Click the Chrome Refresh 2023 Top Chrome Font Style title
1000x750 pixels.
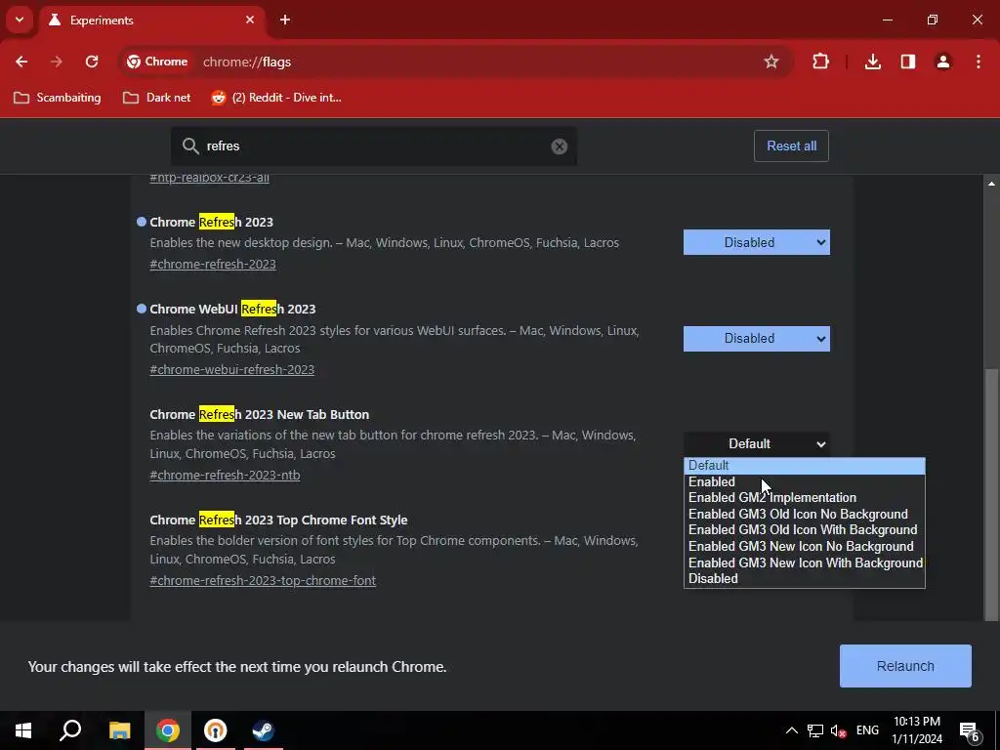click(x=278, y=521)
